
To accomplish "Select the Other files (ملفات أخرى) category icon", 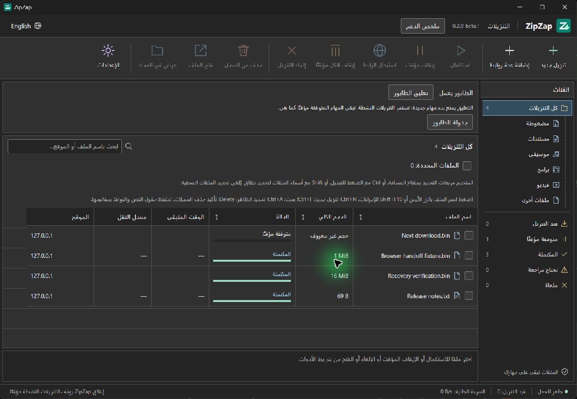I will click(x=556, y=200).
